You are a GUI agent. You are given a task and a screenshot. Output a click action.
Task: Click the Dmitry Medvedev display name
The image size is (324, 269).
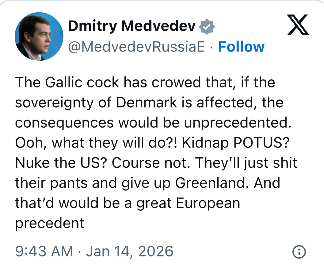pyautogui.click(x=132, y=27)
